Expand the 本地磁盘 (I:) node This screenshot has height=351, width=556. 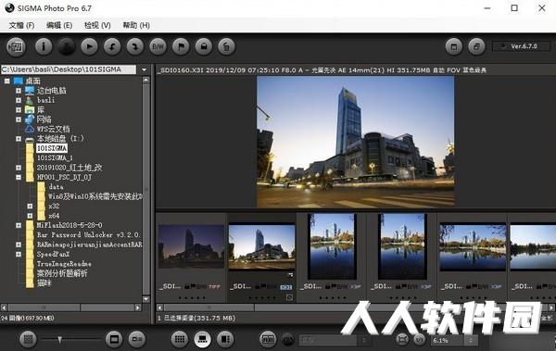pyautogui.click(x=19, y=139)
